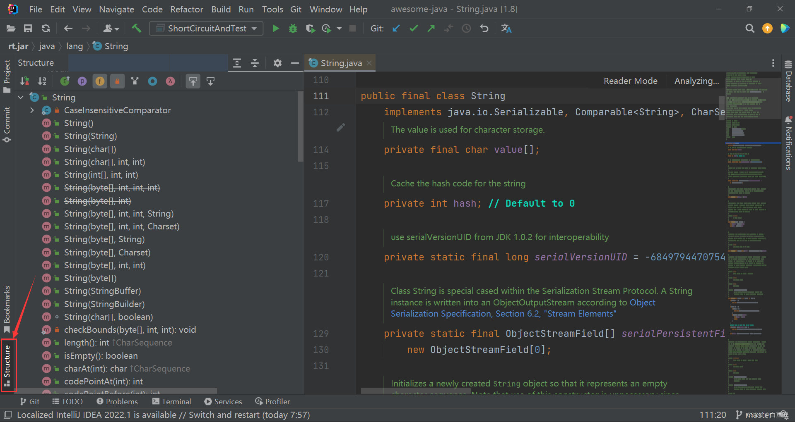Toggle Sort by Visibility in Structure

(25, 81)
